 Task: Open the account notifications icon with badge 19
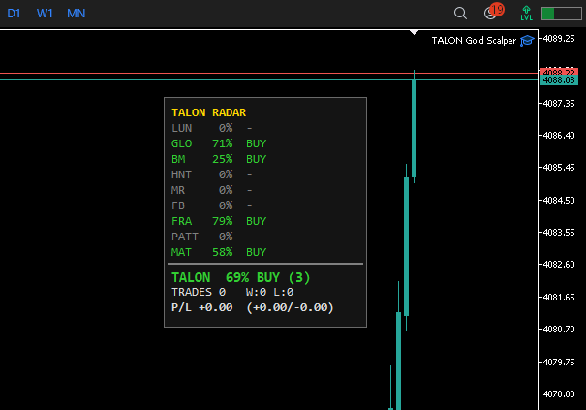point(493,12)
